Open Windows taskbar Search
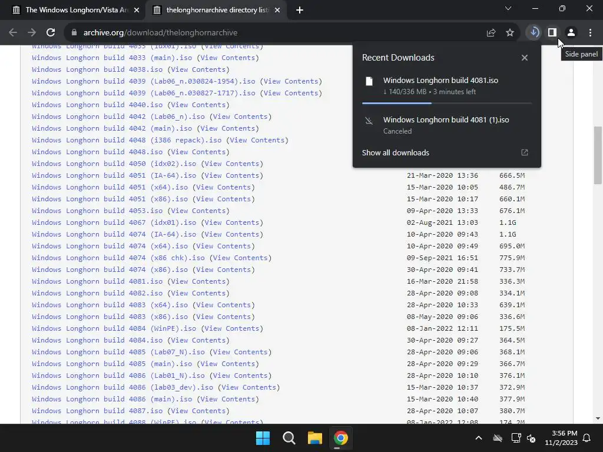The width and height of the screenshot is (603, 452). pos(289,438)
